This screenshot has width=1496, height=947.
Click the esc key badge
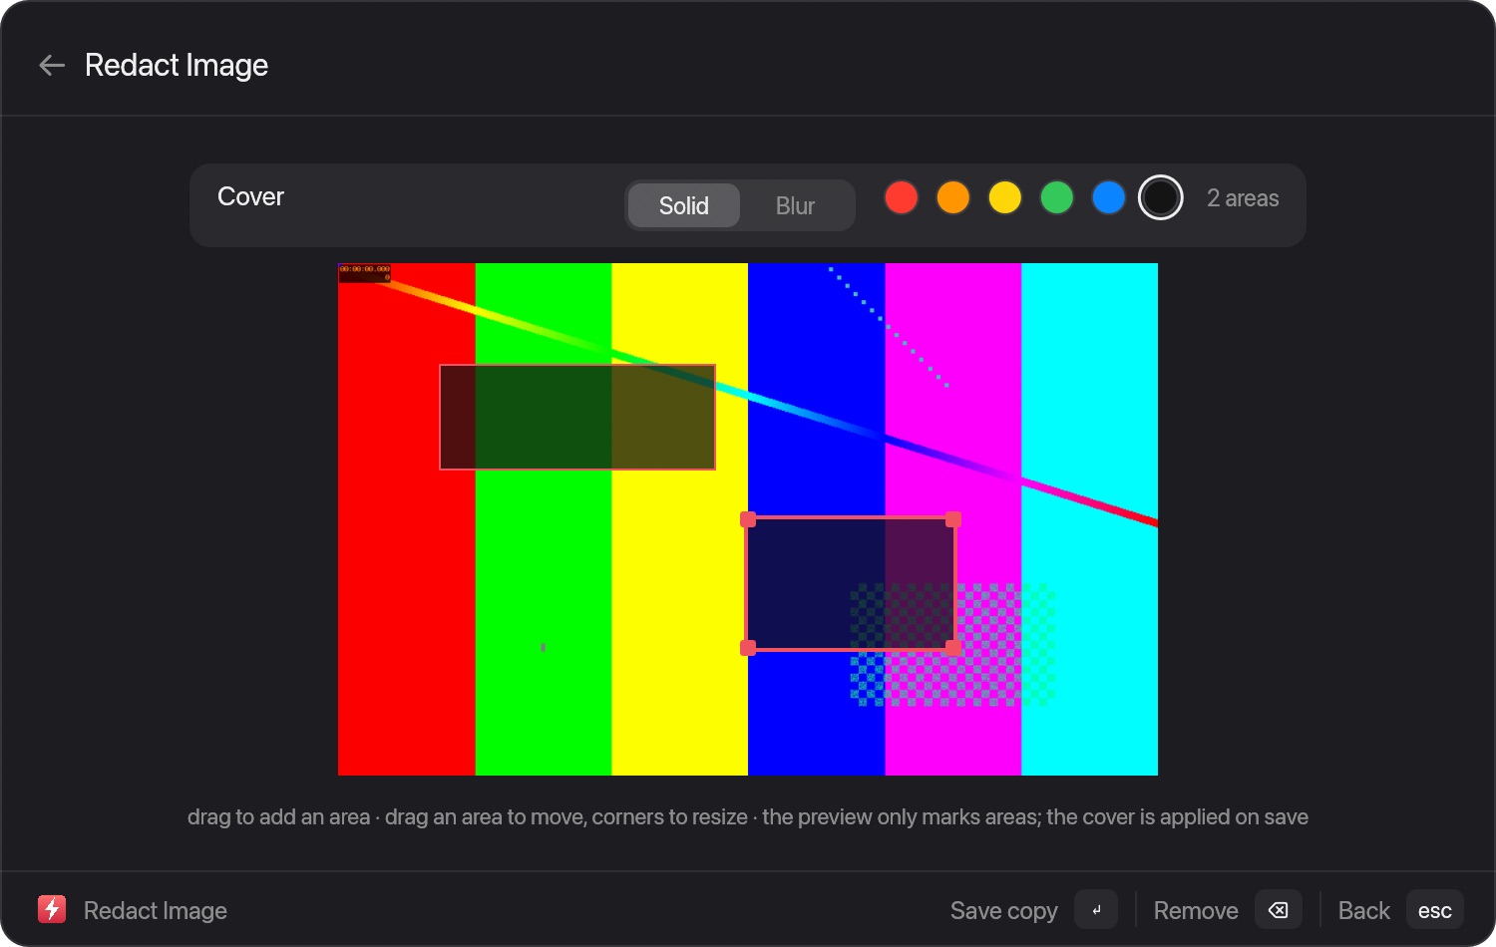(x=1434, y=910)
